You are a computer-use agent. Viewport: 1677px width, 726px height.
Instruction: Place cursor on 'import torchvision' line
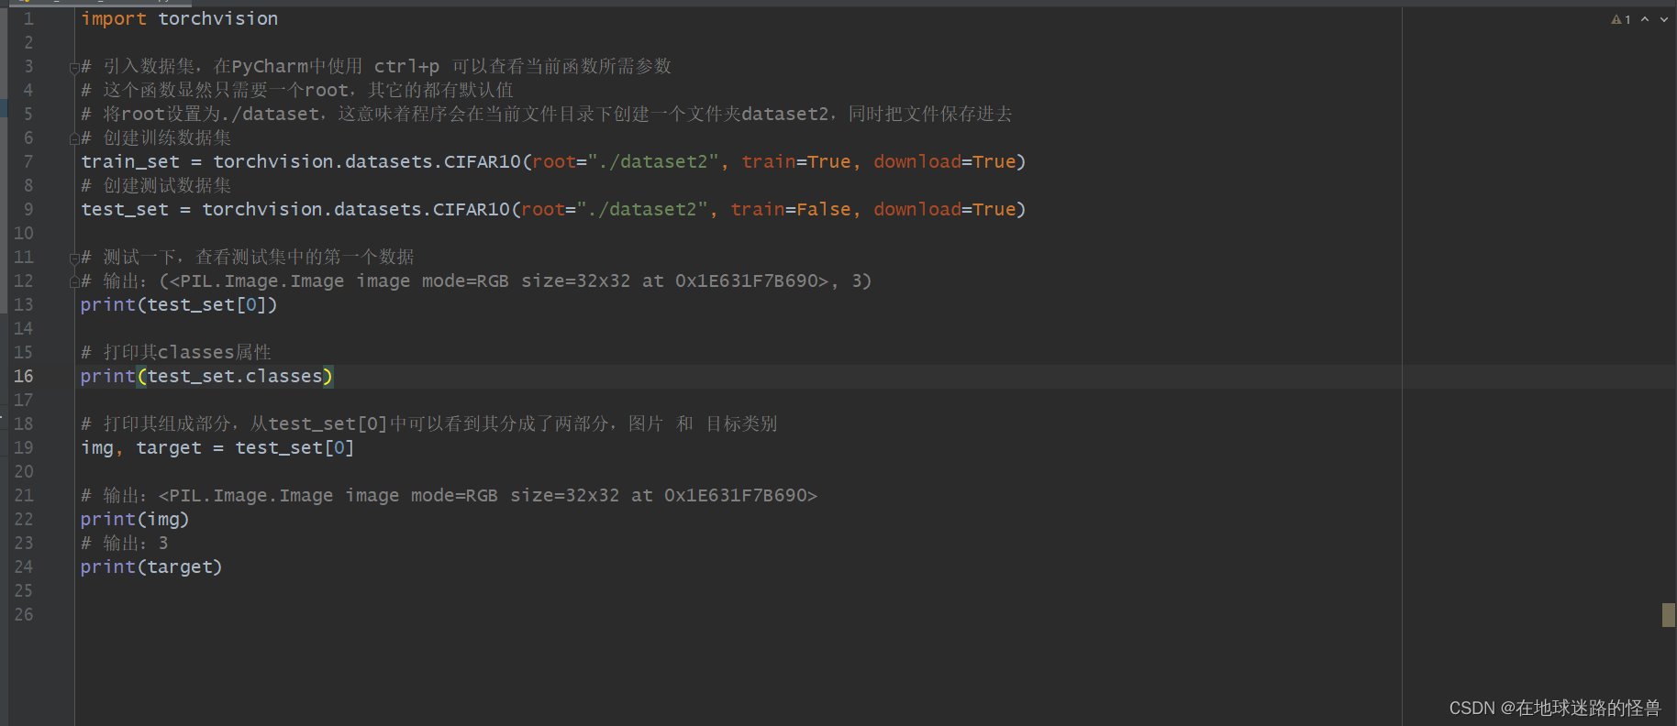coord(180,18)
